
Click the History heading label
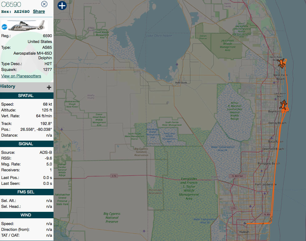point(8,86)
